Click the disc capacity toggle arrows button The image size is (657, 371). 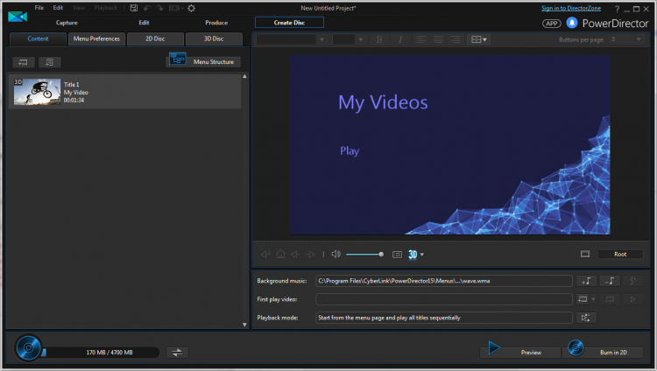coord(177,352)
